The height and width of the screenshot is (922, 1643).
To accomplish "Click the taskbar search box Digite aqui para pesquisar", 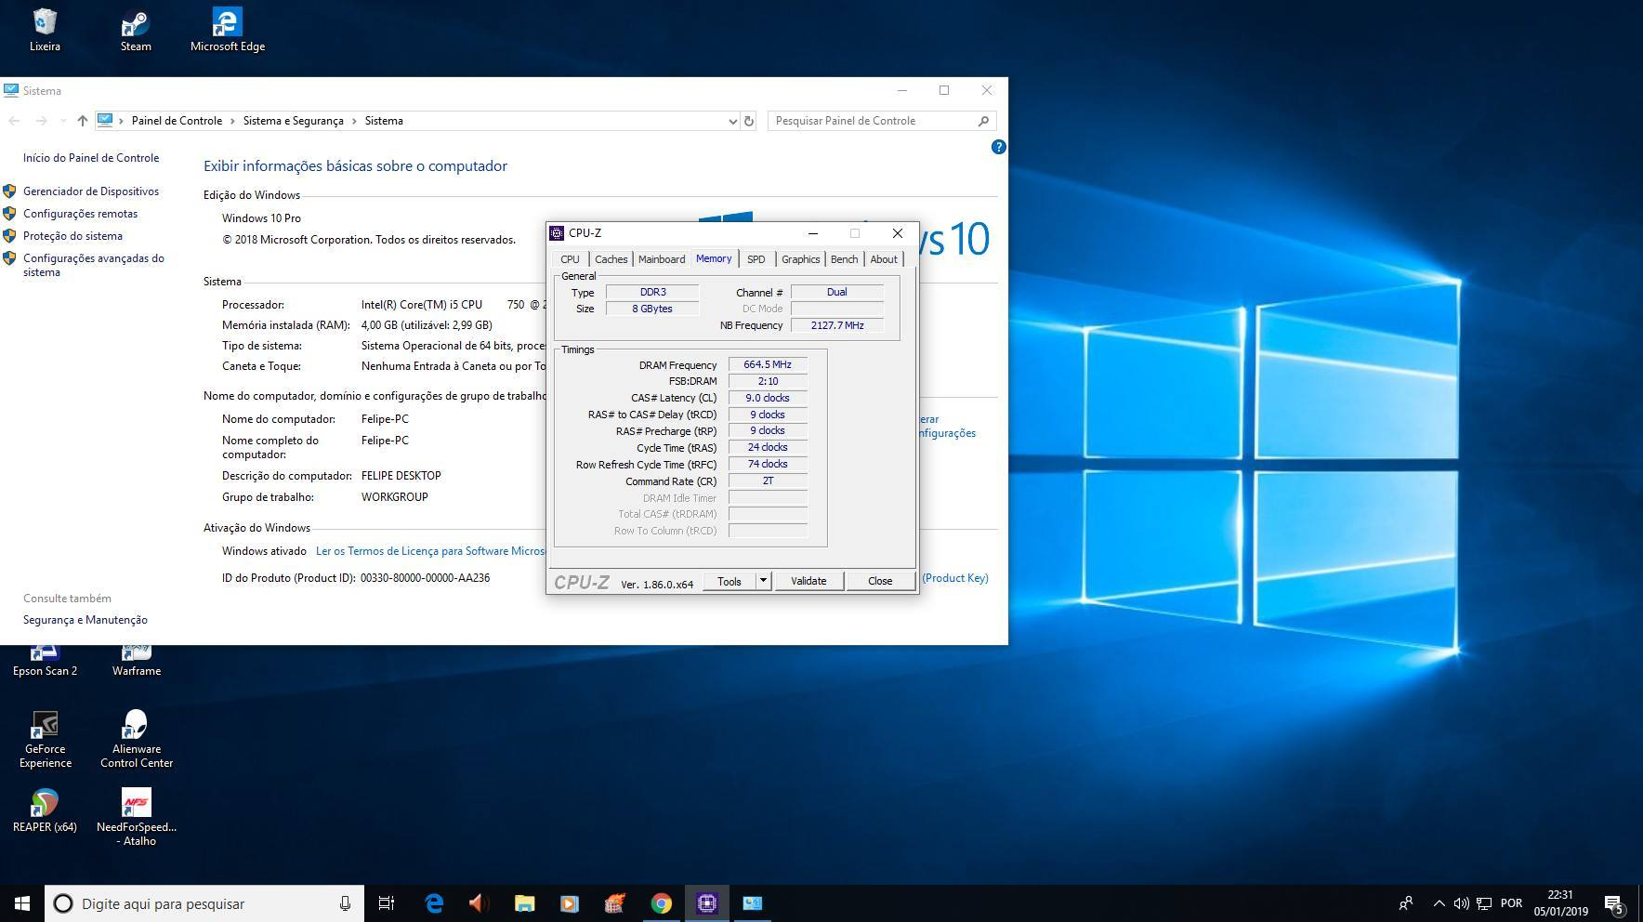I will (204, 903).
